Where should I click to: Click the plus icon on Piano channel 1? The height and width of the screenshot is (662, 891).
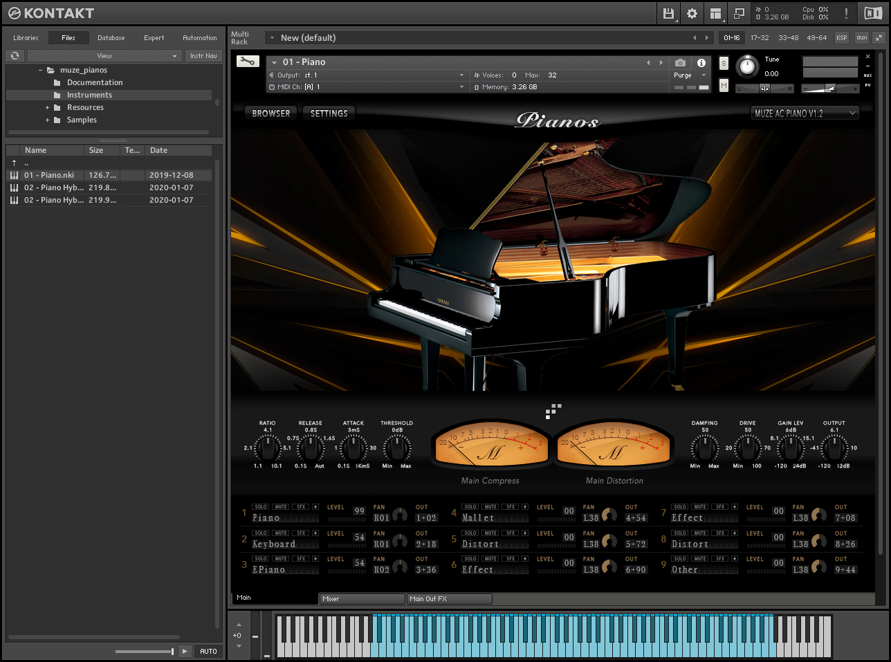click(x=315, y=507)
